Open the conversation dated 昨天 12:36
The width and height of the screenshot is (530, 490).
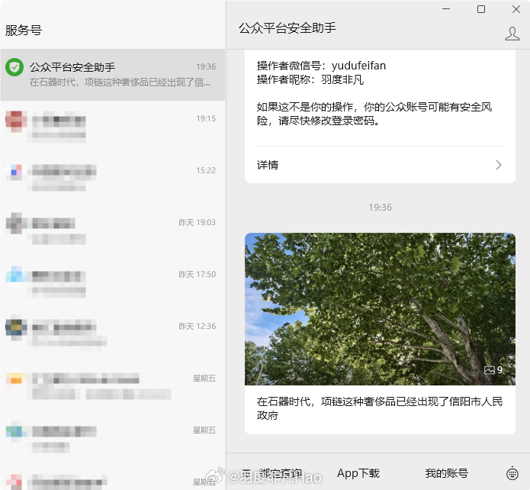113,334
